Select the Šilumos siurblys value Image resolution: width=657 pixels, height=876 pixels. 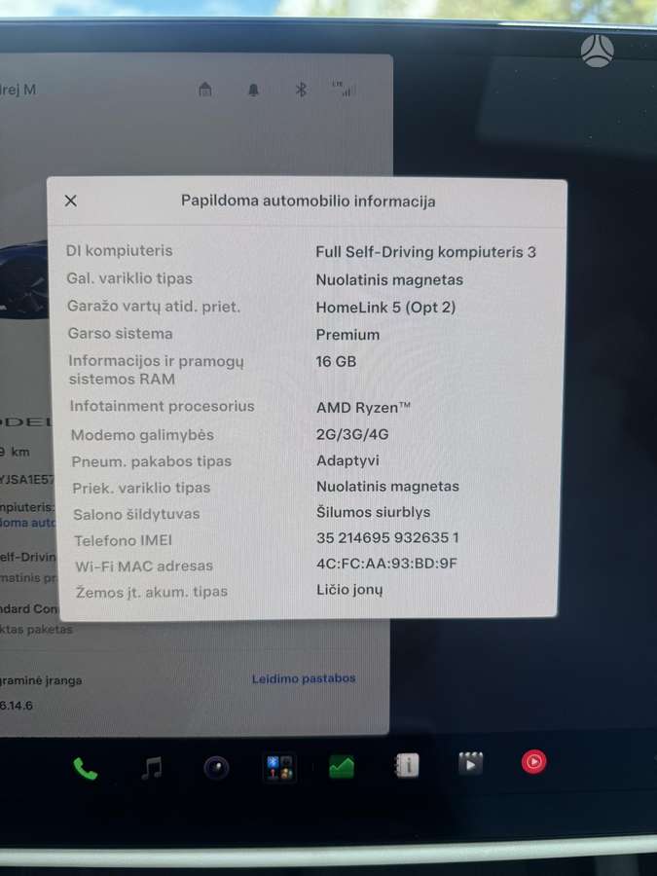(x=373, y=512)
